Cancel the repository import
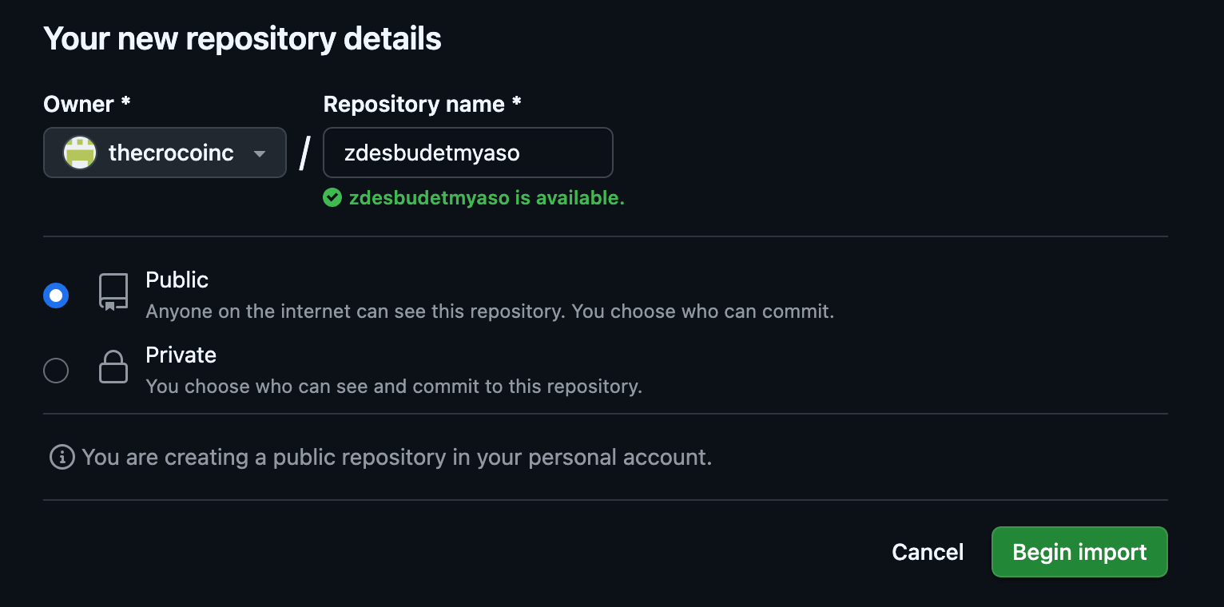The image size is (1224, 607). coord(928,552)
